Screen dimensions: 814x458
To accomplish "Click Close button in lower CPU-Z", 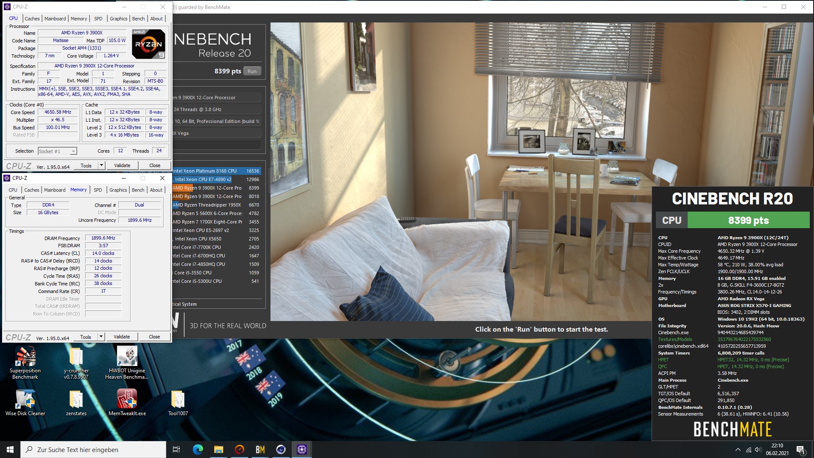I will pyautogui.click(x=154, y=337).
